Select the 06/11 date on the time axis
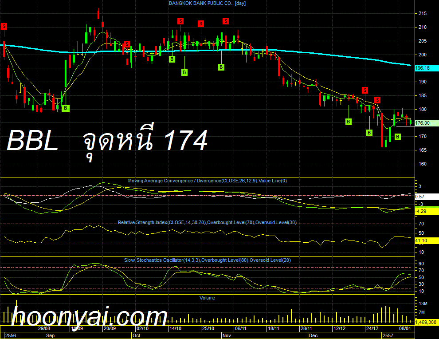 [240, 328]
